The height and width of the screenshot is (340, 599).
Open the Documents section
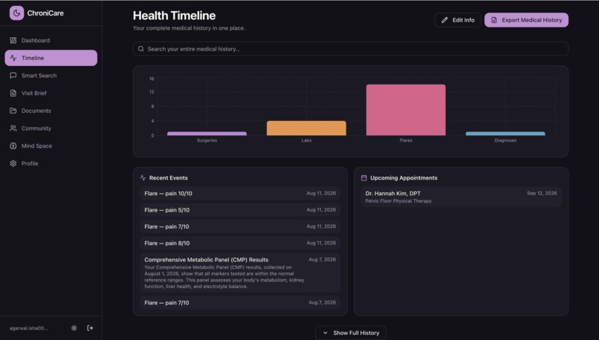51,111
